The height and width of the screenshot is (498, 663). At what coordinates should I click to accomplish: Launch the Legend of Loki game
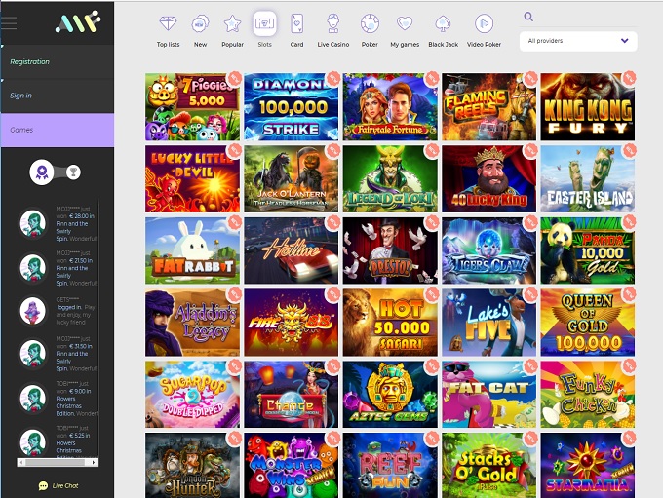coord(390,178)
